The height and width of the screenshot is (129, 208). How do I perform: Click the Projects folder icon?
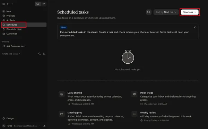[x=4, y=16]
